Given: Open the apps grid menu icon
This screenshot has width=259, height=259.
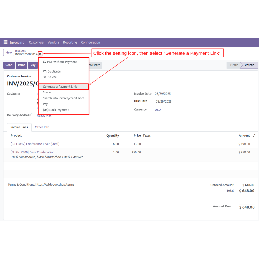Looking at the screenshot, I should coord(5,42).
